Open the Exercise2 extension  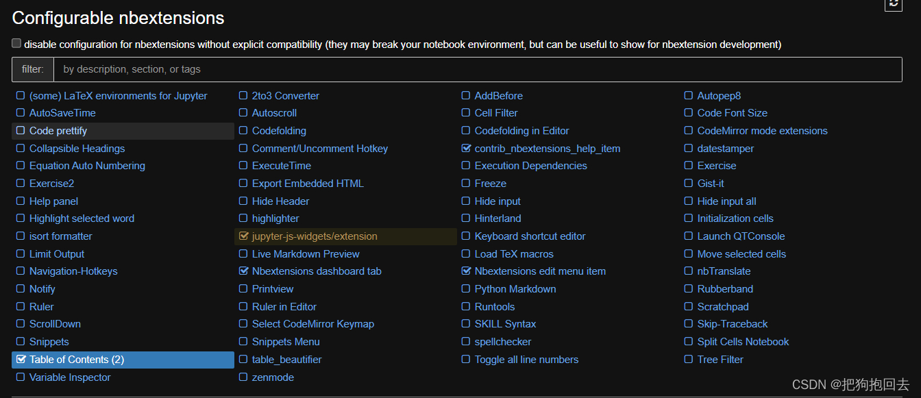pyautogui.click(x=51, y=184)
